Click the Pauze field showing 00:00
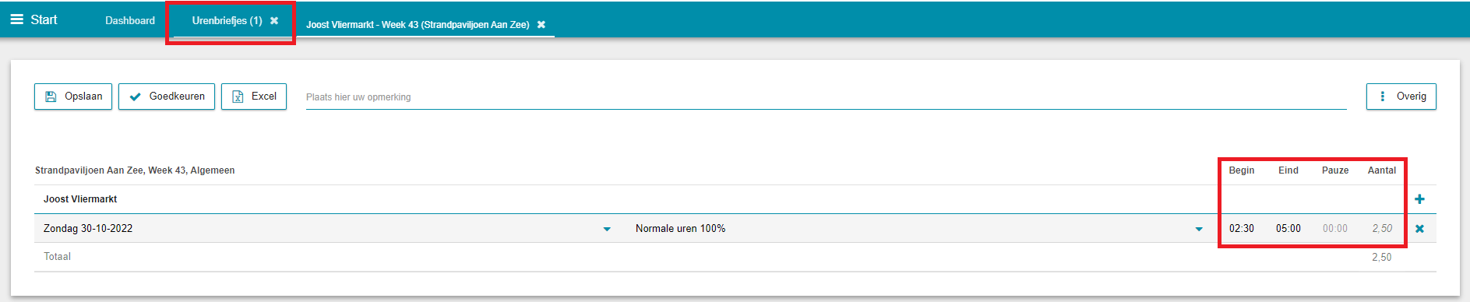This screenshot has height=302, width=1470. click(1334, 229)
